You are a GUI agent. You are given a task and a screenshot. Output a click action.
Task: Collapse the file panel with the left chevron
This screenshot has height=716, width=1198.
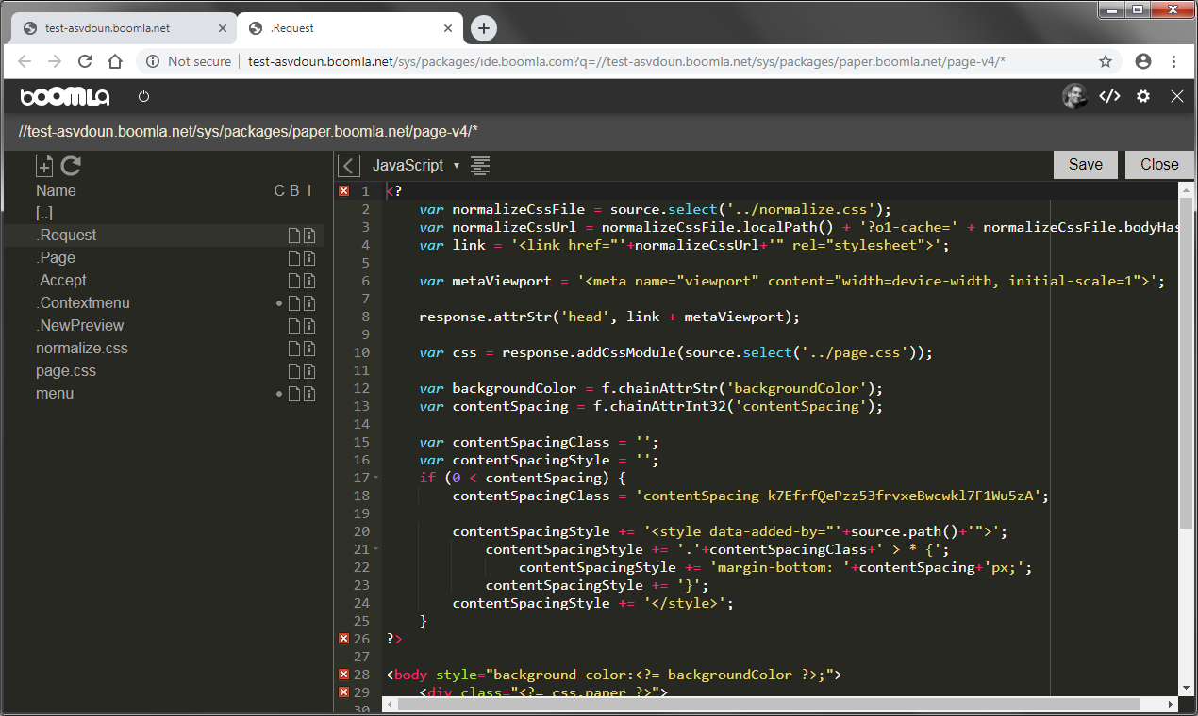tap(349, 166)
